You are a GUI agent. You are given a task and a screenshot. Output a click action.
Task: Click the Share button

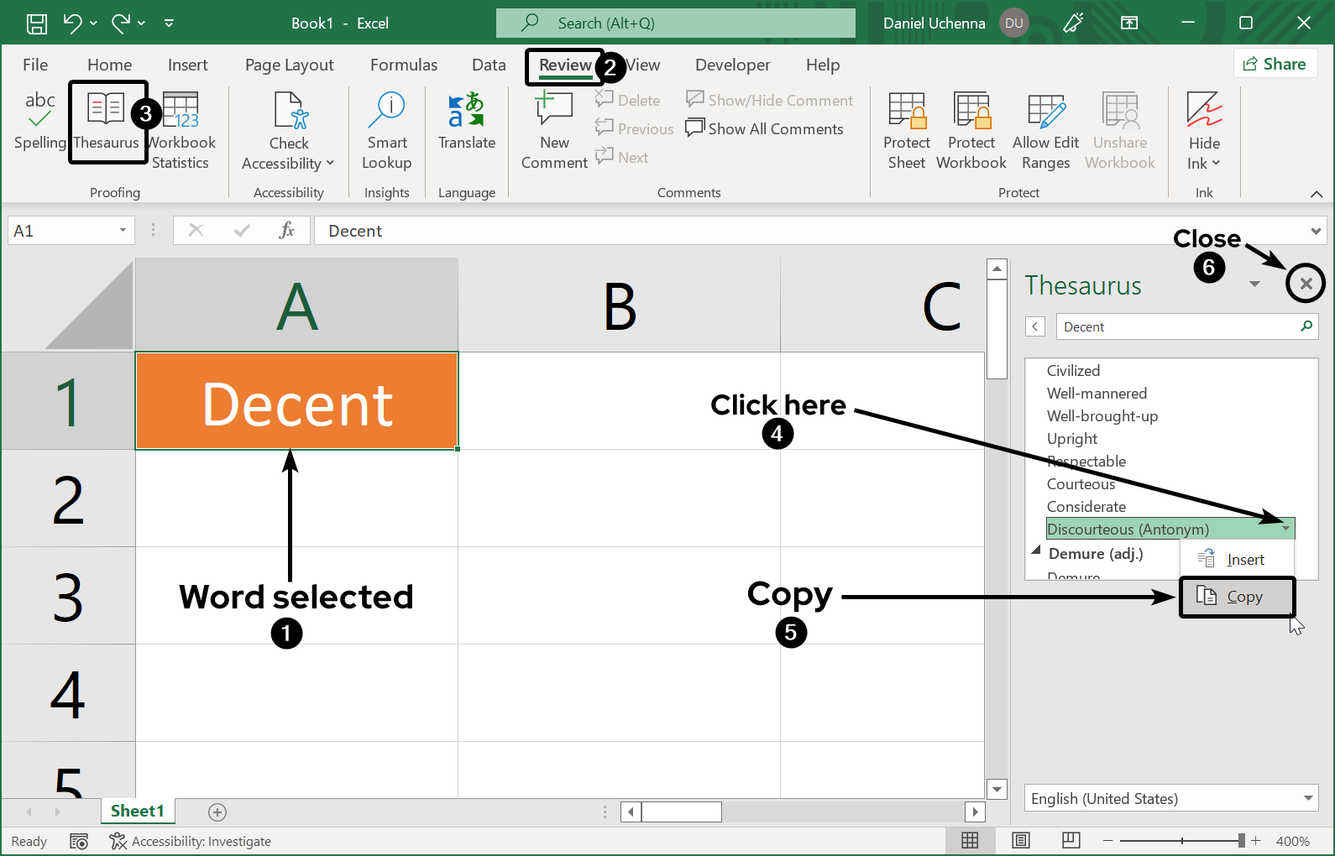(x=1275, y=64)
